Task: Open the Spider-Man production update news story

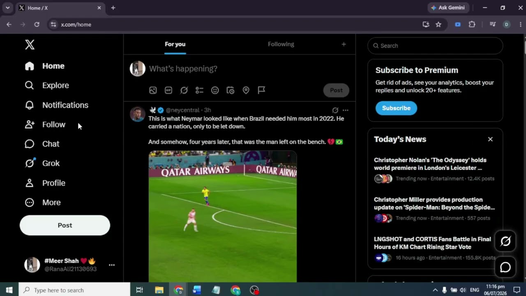Action: point(434,208)
